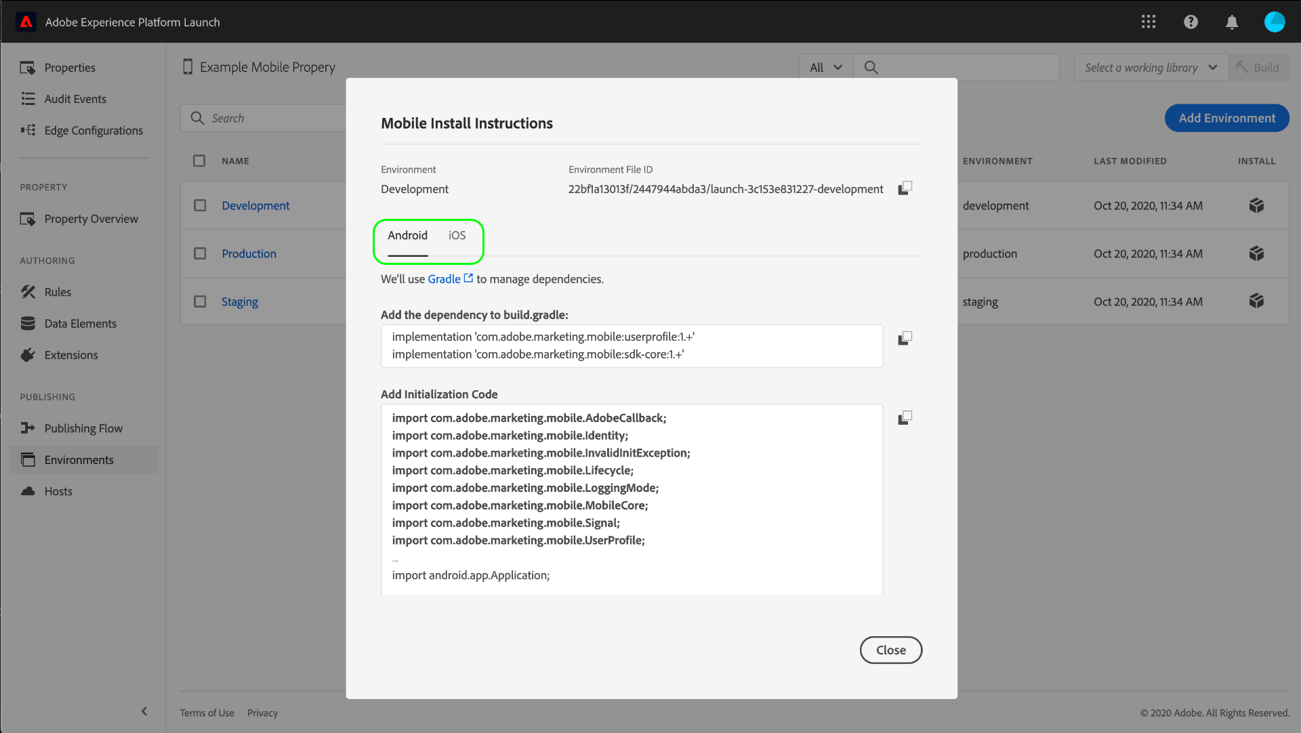
Task: Copy the build.gradle dependency code
Action: pos(905,339)
